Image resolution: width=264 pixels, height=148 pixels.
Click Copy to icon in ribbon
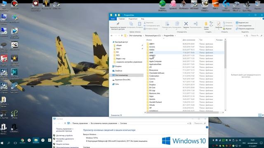(177, 24)
